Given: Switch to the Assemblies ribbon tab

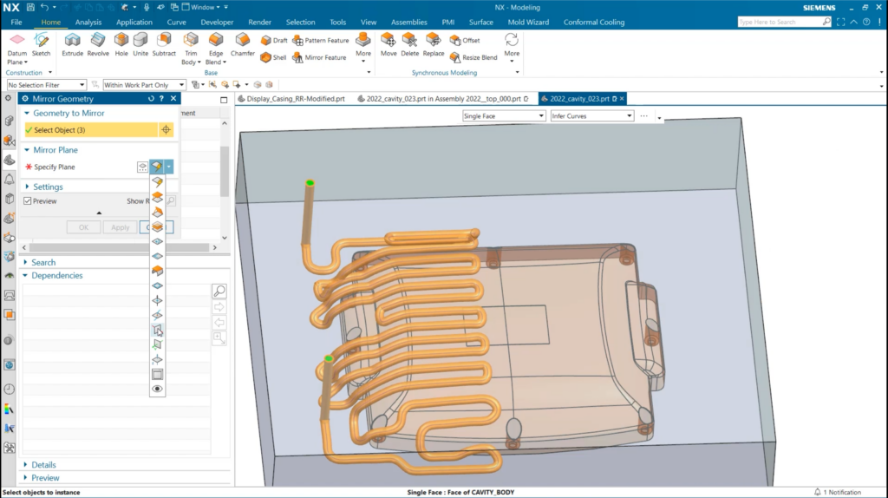Looking at the screenshot, I should (x=408, y=22).
